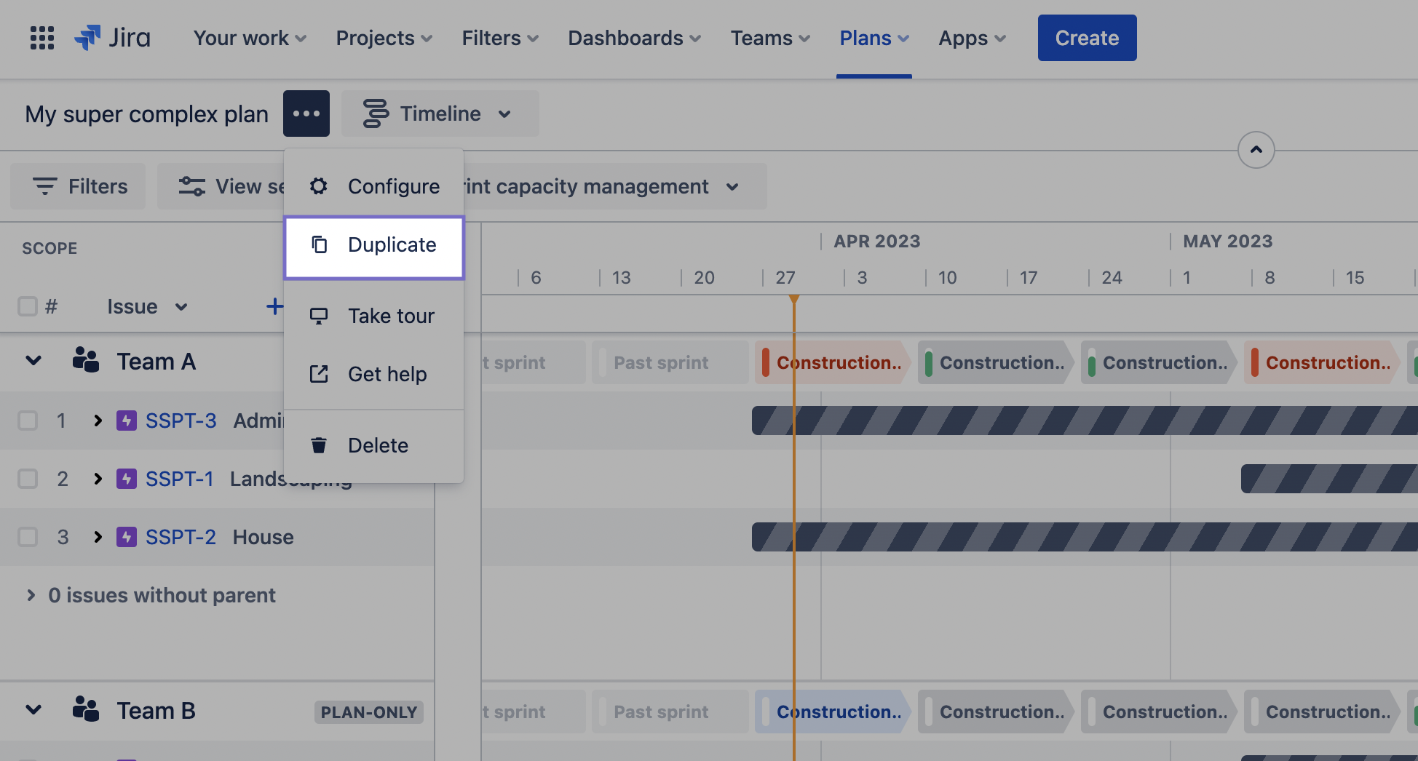Open the Filters funnel icon
This screenshot has height=761, width=1418.
pos(45,186)
